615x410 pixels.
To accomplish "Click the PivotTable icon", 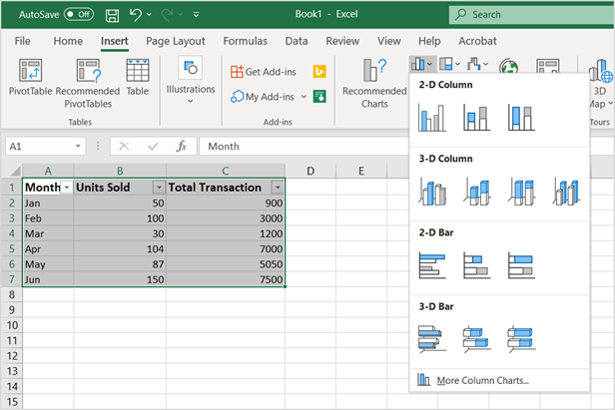I will point(32,72).
